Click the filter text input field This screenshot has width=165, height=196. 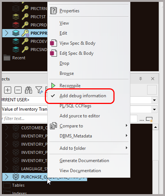pos(25,118)
